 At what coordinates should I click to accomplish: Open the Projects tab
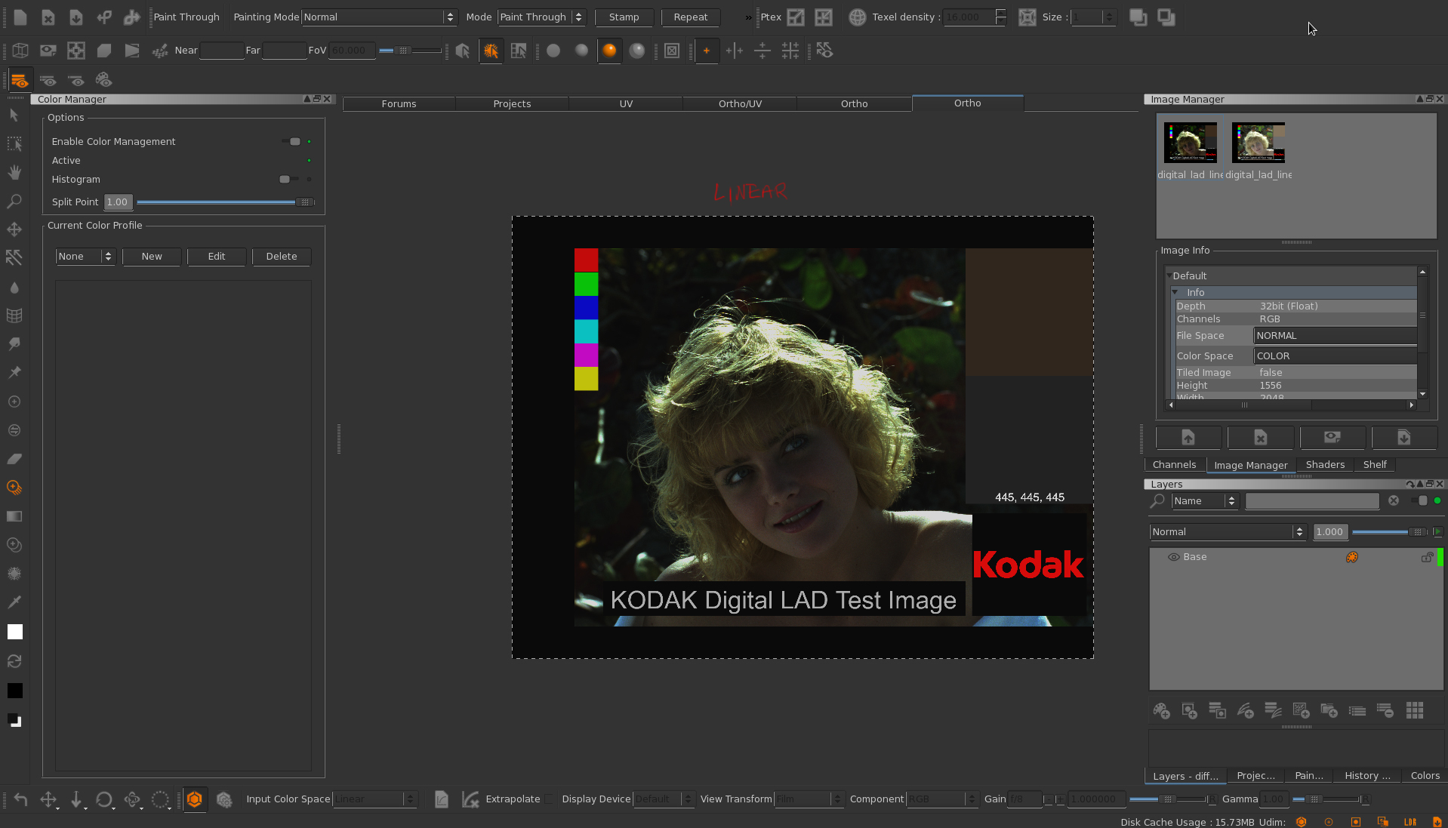click(512, 103)
